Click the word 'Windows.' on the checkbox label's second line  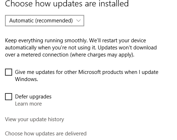26,79
